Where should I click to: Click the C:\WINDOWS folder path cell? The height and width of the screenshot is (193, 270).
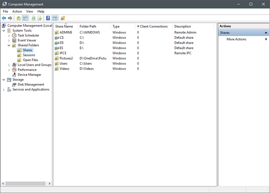[x=90, y=32]
